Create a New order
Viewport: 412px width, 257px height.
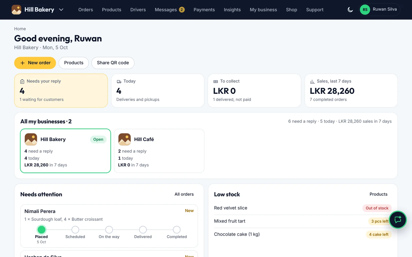[x=35, y=63]
